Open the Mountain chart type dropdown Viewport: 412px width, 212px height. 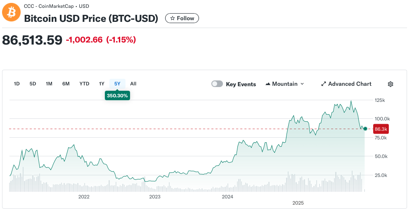(285, 84)
